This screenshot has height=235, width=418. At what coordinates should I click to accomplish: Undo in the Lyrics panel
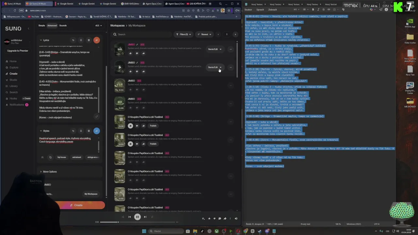[73, 40]
